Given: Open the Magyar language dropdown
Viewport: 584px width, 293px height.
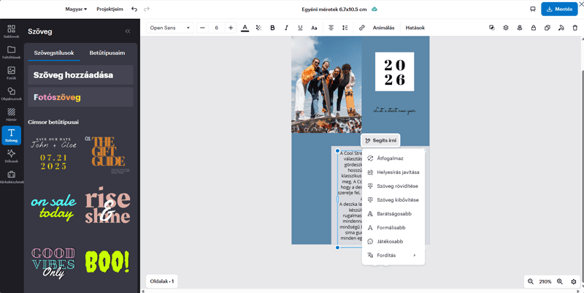Looking at the screenshot, I should [76, 9].
